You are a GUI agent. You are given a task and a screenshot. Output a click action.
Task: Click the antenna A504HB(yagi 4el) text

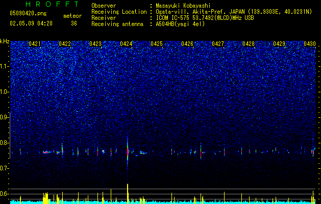(180, 24)
